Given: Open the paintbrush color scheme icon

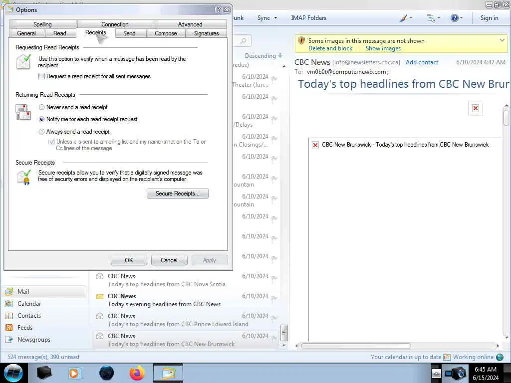Looking at the screenshot, I should pyautogui.click(x=403, y=18).
